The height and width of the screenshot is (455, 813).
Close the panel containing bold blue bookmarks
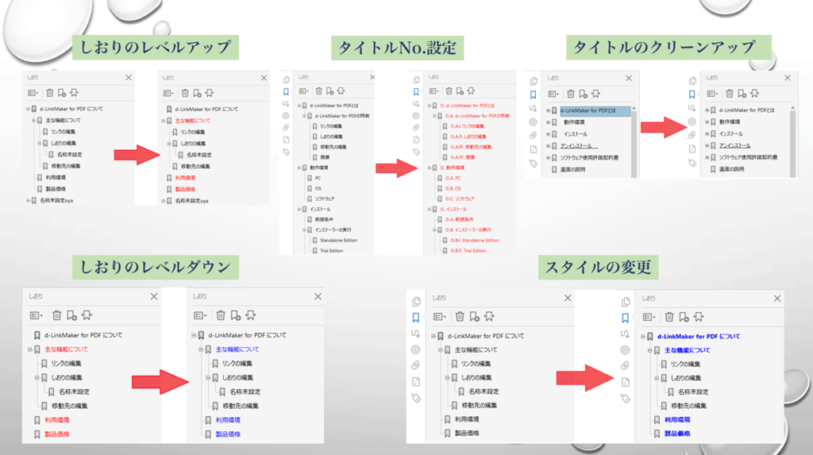[777, 298]
